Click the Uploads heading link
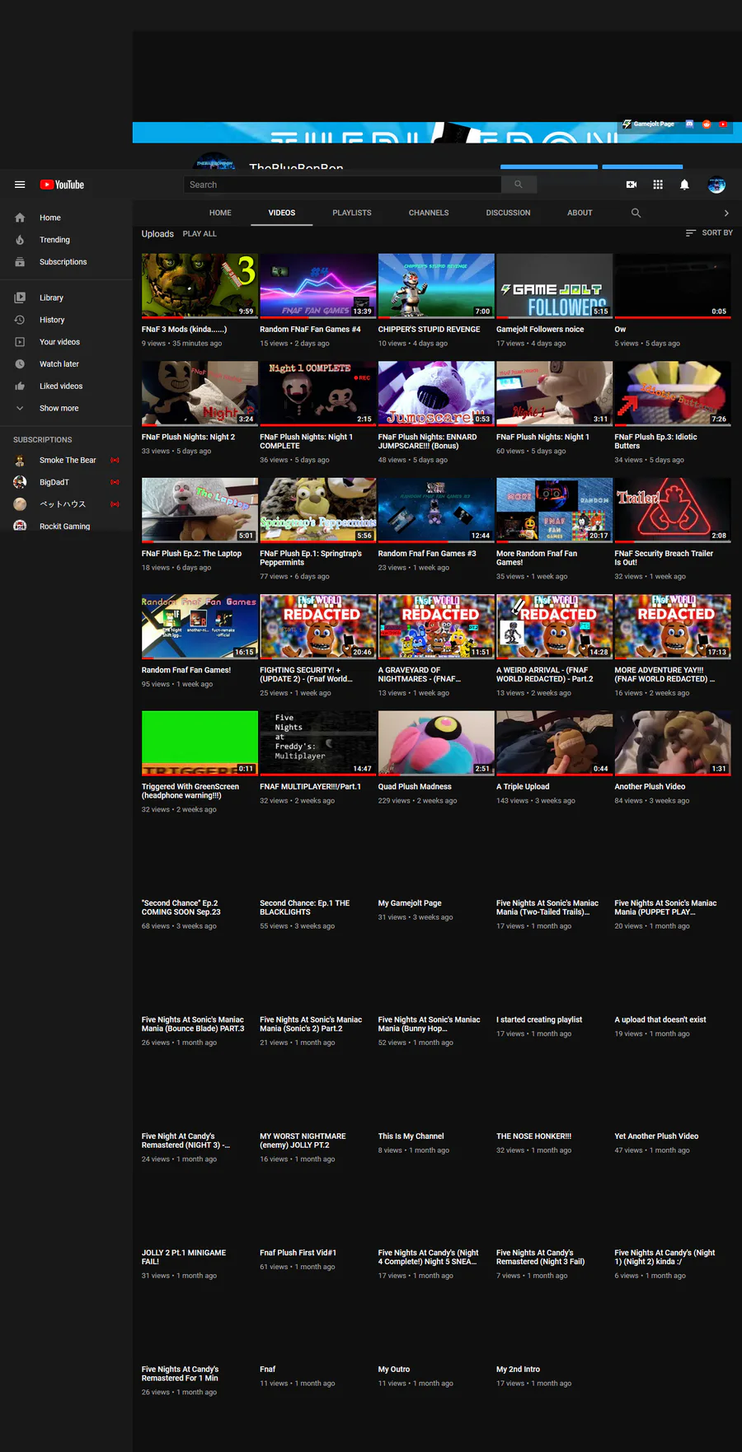Screen dimensions: 742x1452 [157, 234]
